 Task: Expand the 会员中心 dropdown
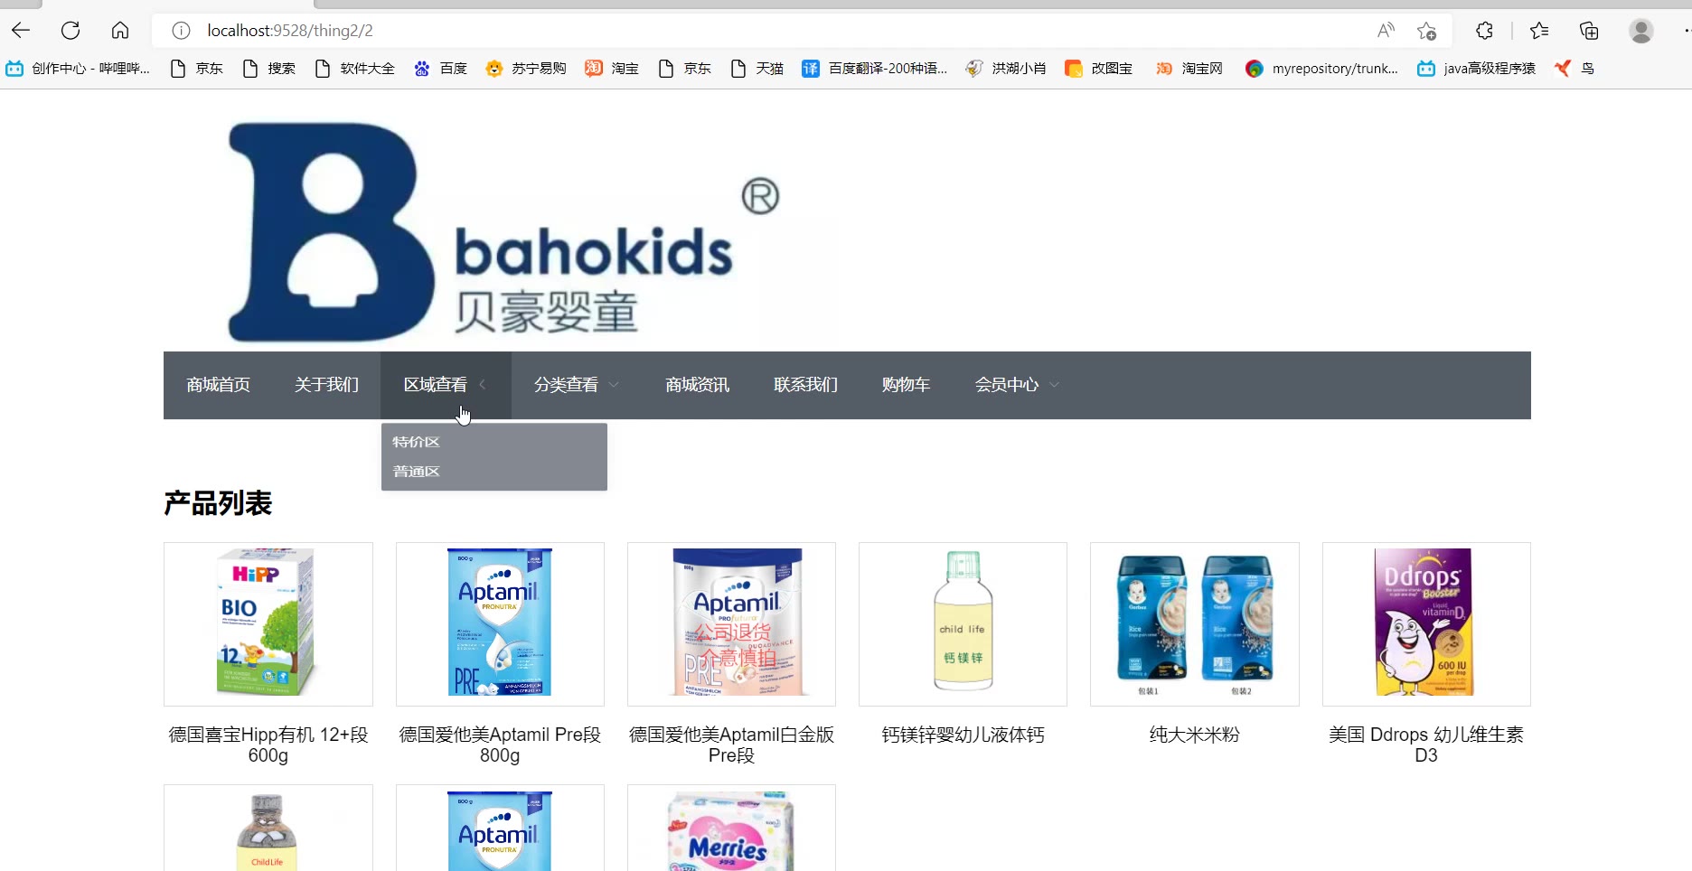[1017, 385]
